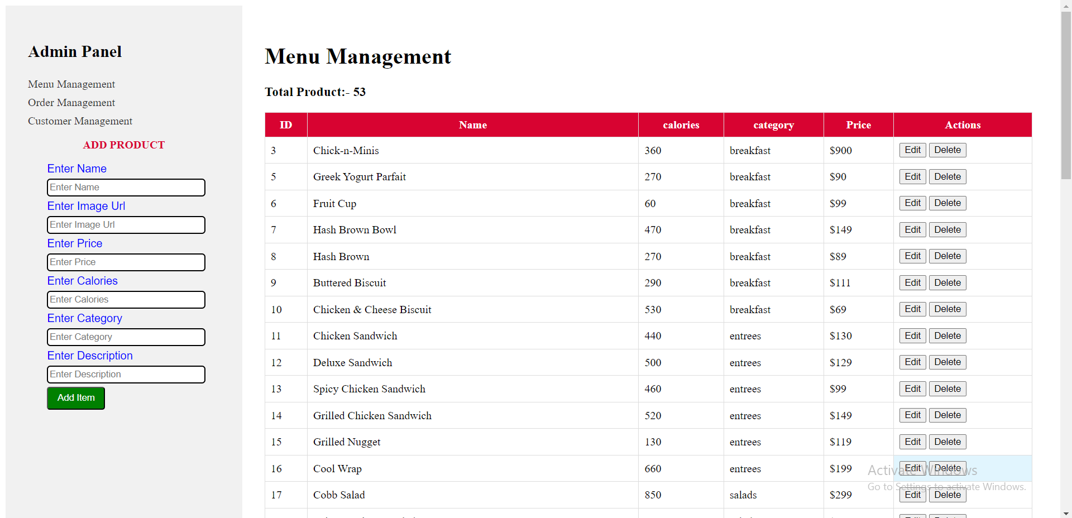Edit Hash Brown Bowl product
The height and width of the screenshot is (518, 1072).
912,230
